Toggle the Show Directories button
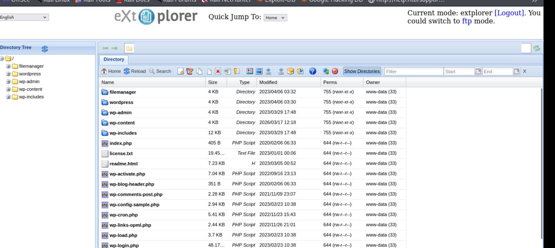The height and width of the screenshot is (248, 555). (x=361, y=71)
